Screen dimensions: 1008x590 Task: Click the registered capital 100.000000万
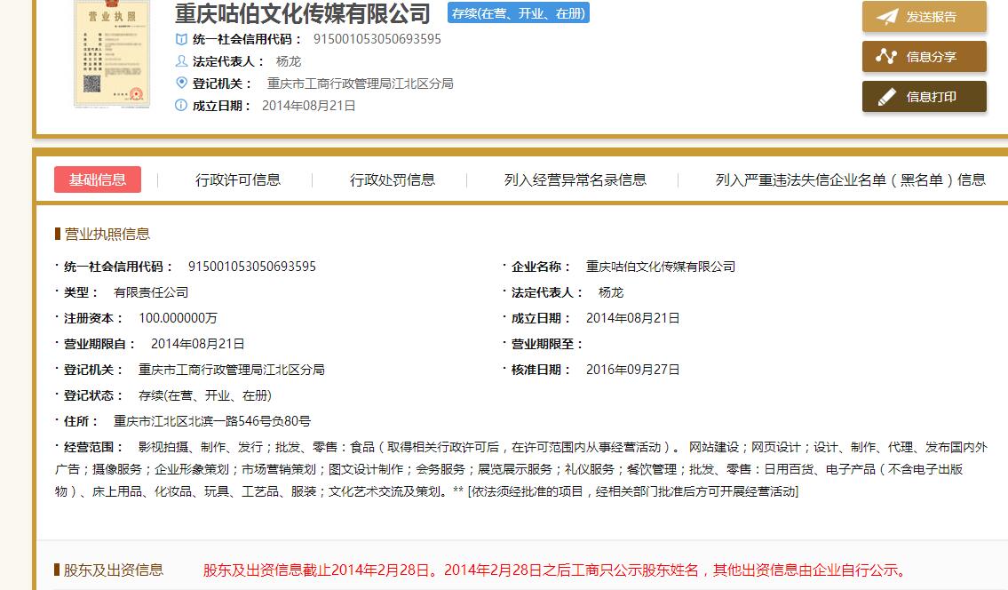coord(179,318)
